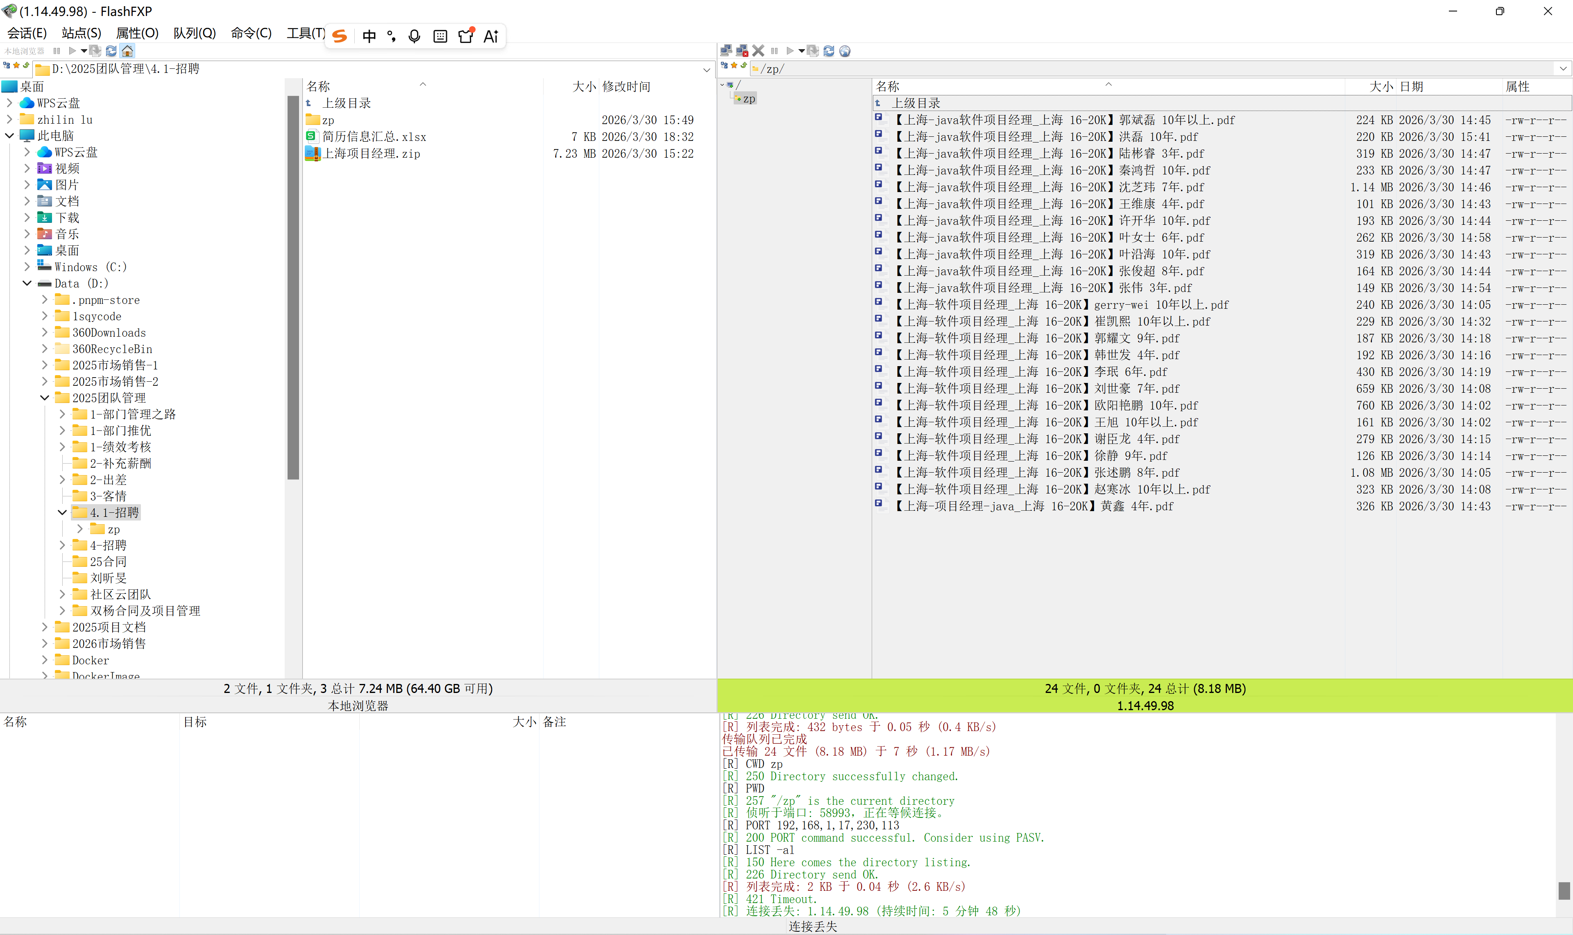Expand the Windows (C:) drive node
This screenshot has height=935, width=1573.
click(27, 267)
